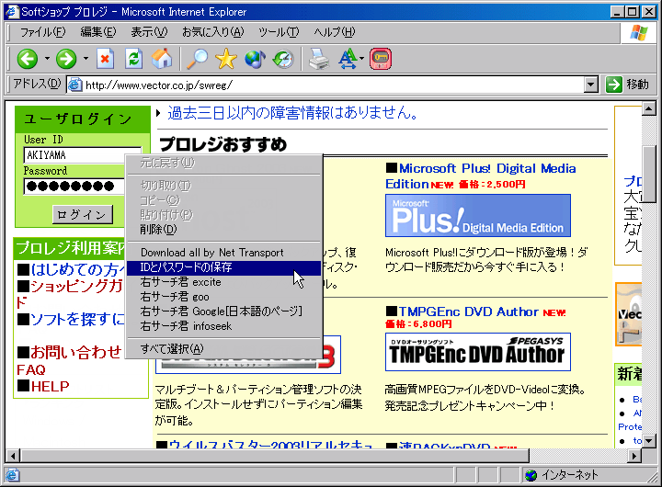The height and width of the screenshot is (487, 662).
Task: Open the ソフトを探すに sidebar link
Action: (77, 319)
